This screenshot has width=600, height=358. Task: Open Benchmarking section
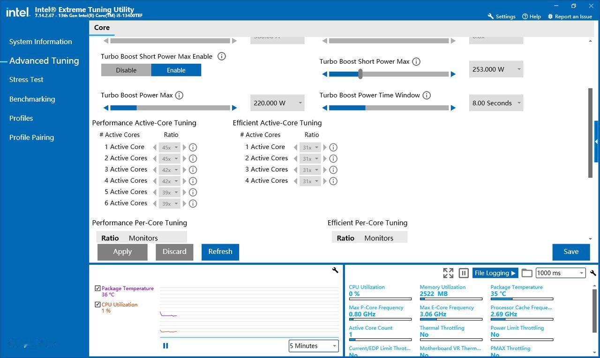tap(32, 99)
